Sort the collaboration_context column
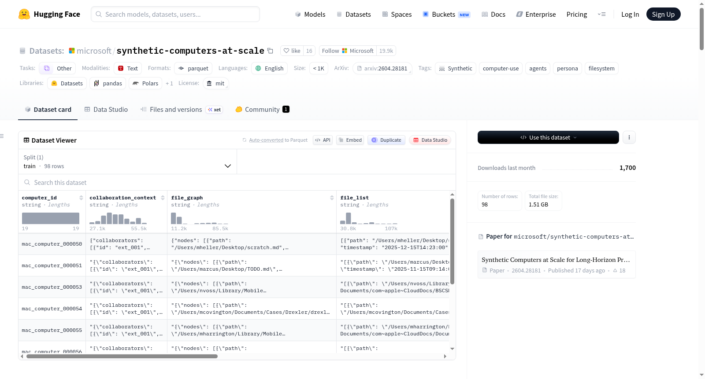Screen dimensions: 705x379 (163, 198)
